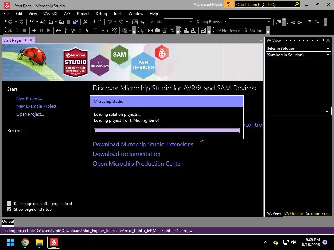
Task: Click the Run To Cursor pointer icon
Action: coord(87,30)
